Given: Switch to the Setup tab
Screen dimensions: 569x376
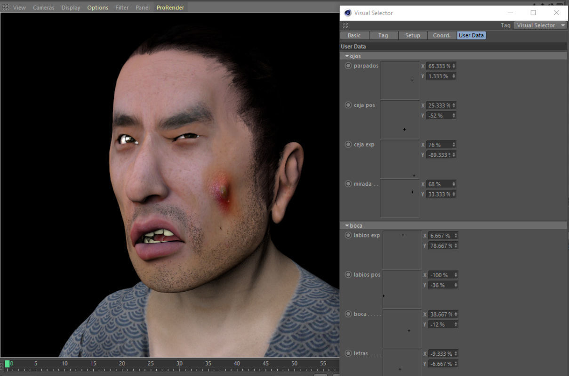Looking at the screenshot, I should tap(413, 35).
